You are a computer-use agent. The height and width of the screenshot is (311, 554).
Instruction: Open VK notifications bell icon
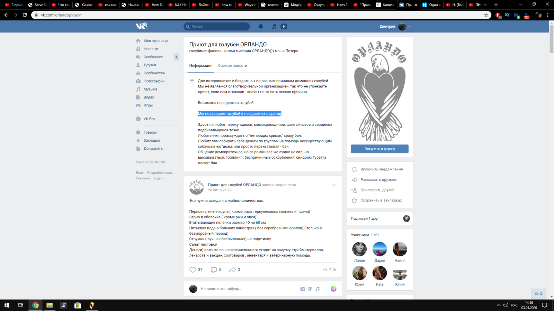pos(261,27)
